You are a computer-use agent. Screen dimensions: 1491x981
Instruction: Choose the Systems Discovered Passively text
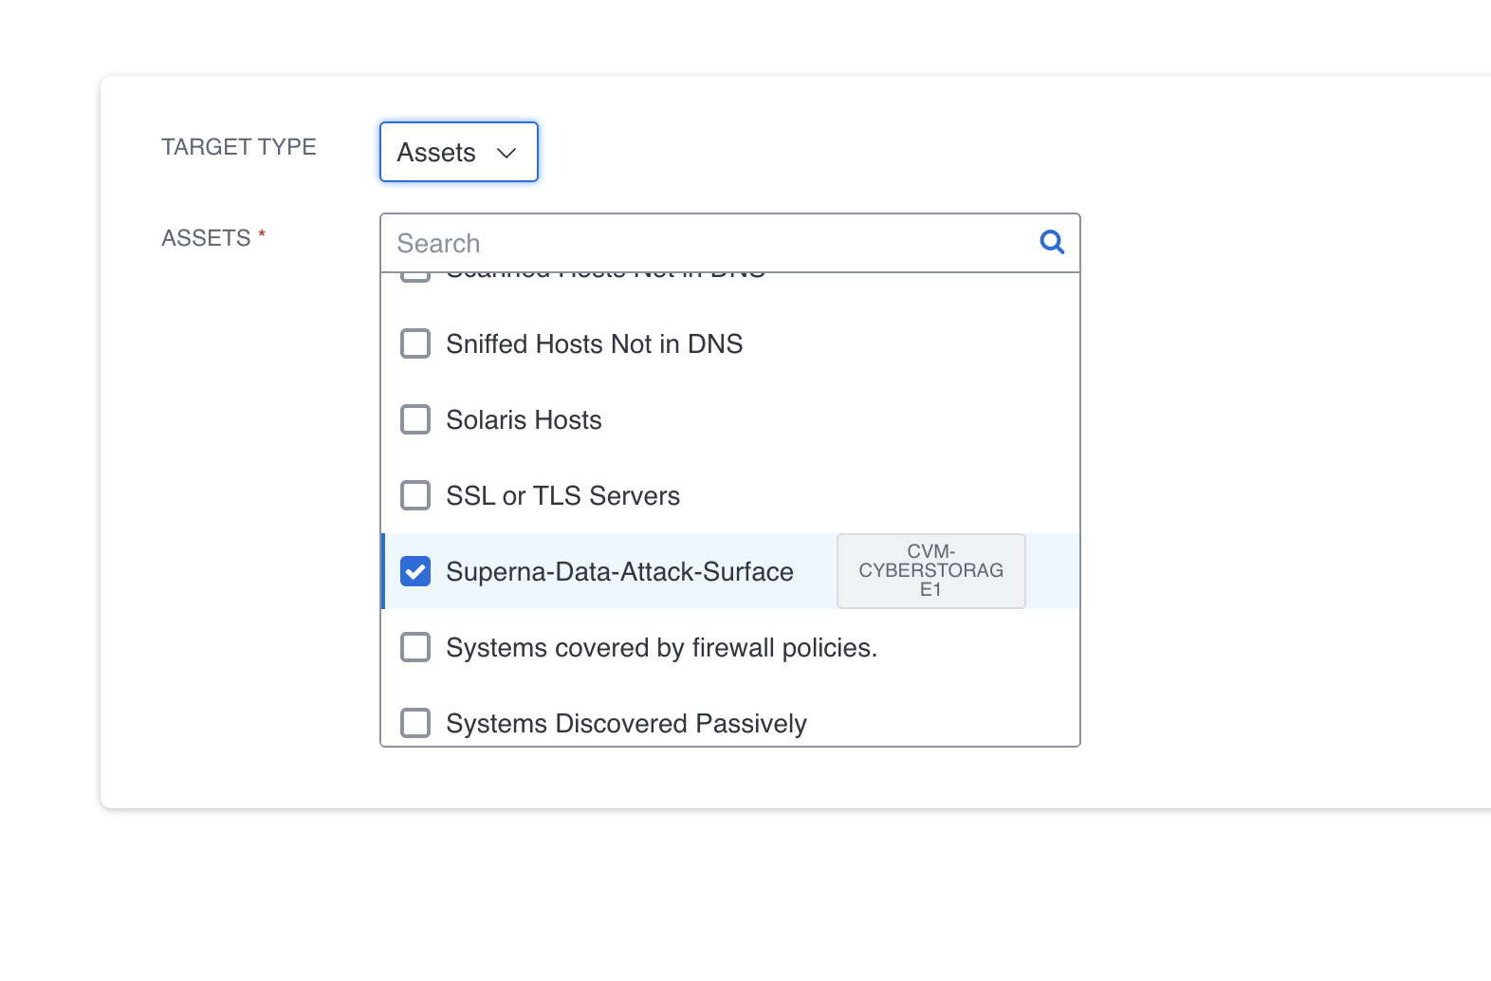626,723
